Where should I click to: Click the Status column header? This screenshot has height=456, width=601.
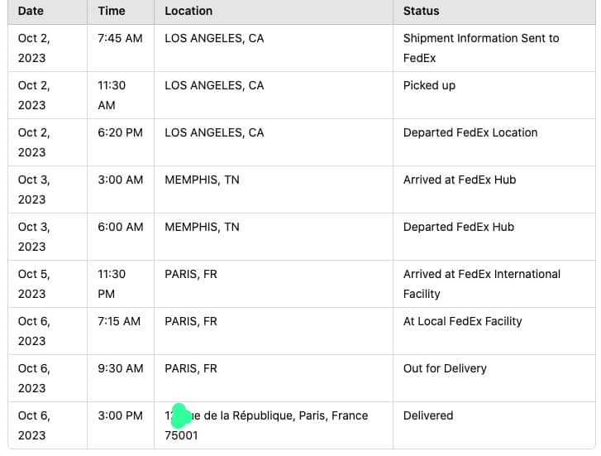[x=421, y=11]
